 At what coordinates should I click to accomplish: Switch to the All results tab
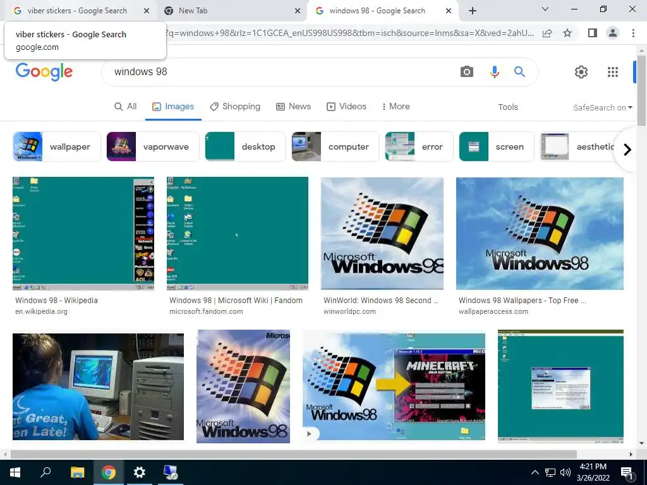pyautogui.click(x=126, y=106)
